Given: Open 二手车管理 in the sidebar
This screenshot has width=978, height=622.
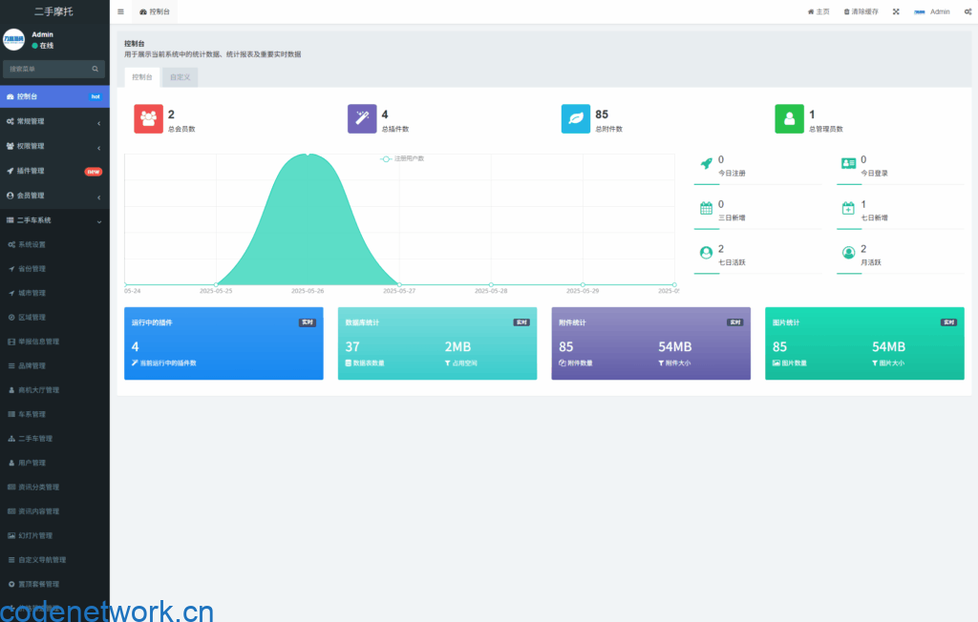Looking at the screenshot, I should pyautogui.click(x=54, y=439).
